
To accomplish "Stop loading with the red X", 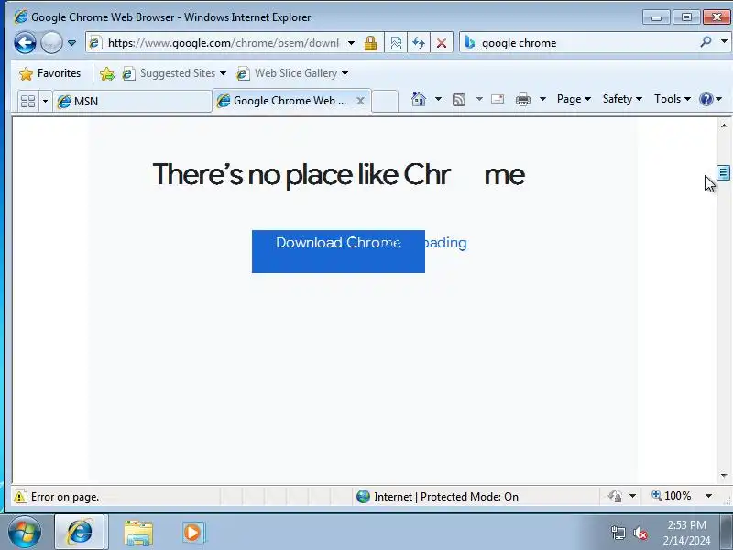I will 441,43.
